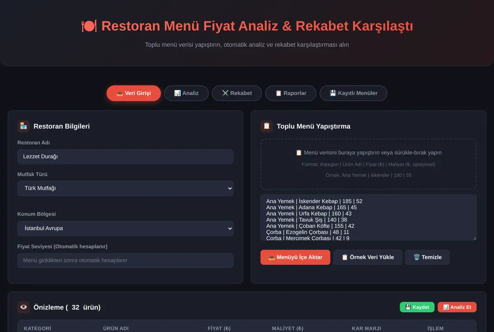This screenshot has width=494, height=332.
Task: Click the ÜRÜN ADI column header
Action: pos(116,328)
